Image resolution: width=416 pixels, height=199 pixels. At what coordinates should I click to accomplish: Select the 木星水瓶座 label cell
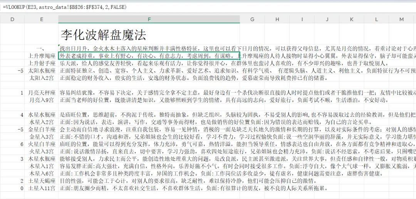[42, 159]
